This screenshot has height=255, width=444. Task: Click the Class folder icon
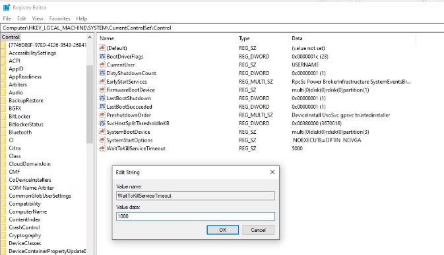click(x=3, y=156)
